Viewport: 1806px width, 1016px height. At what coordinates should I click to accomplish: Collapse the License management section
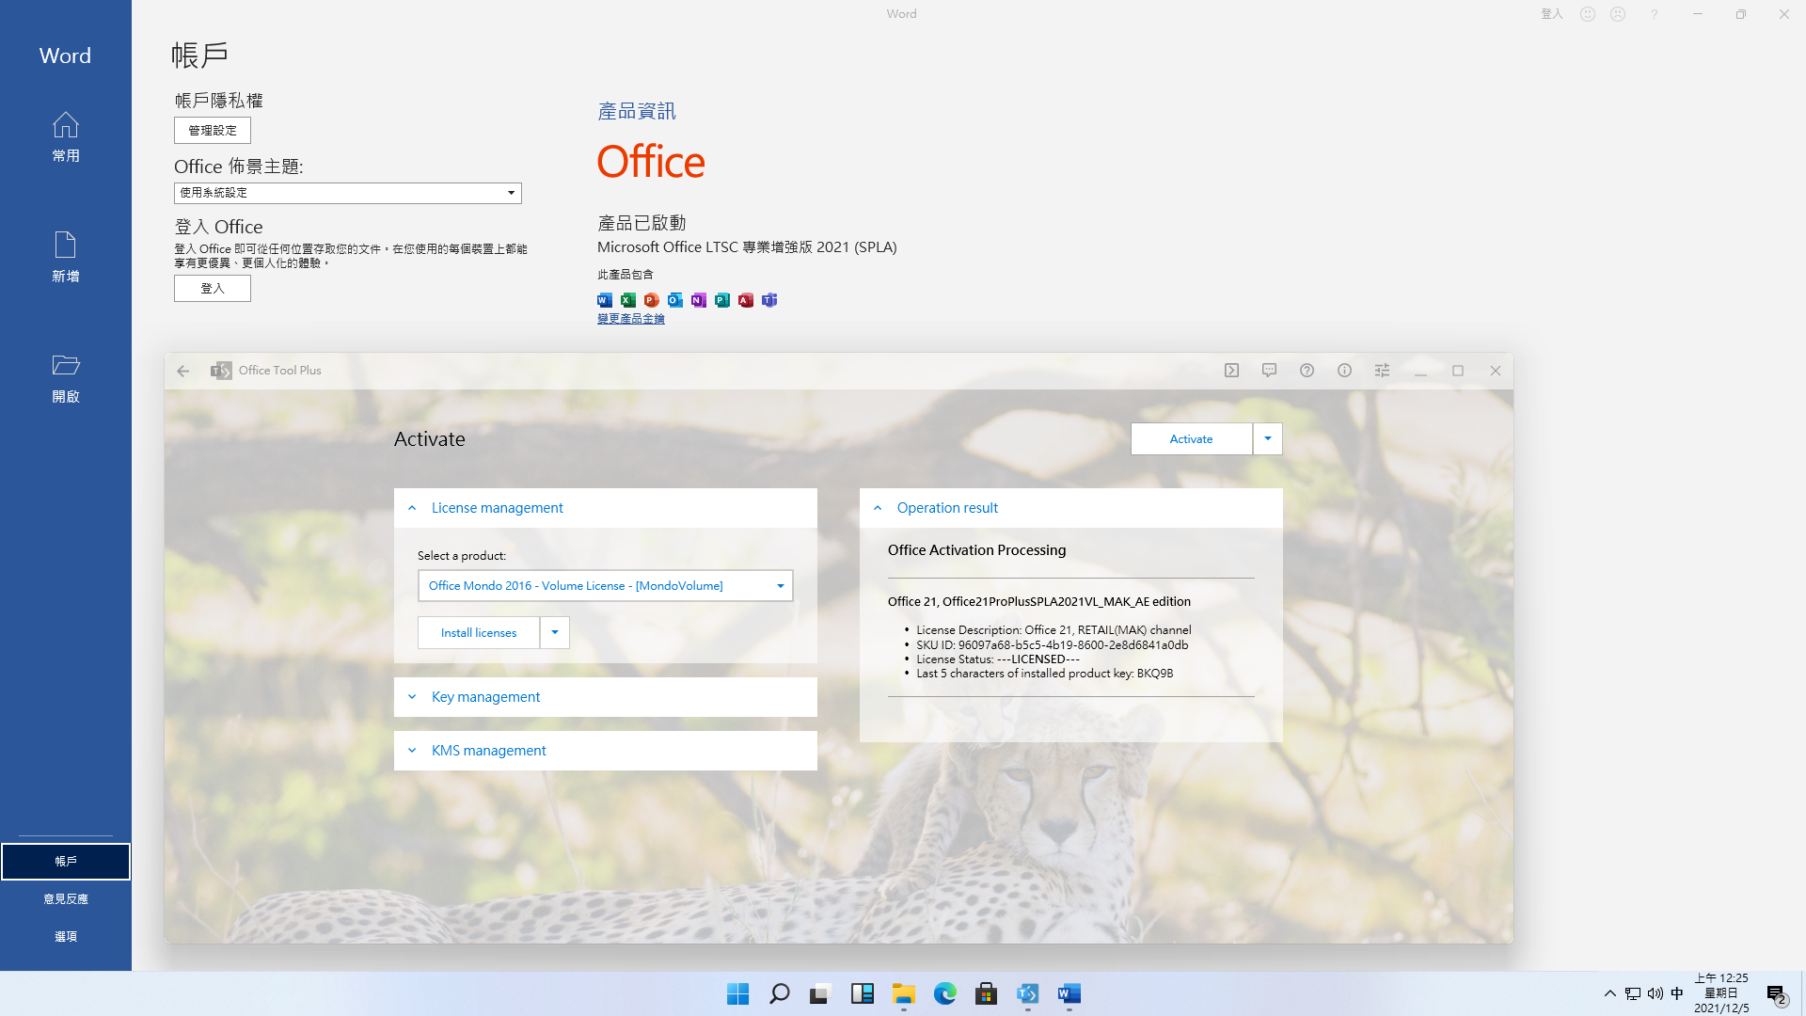(606, 508)
